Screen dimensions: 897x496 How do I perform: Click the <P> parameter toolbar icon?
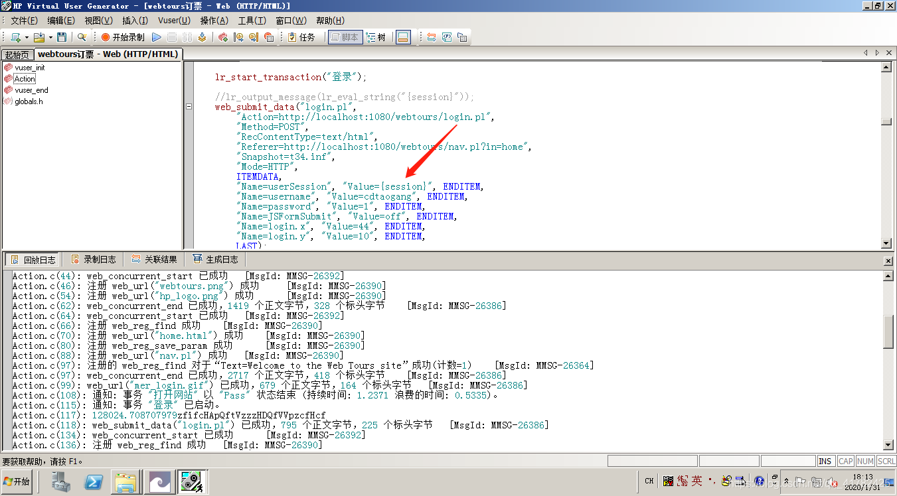[x=447, y=38]
